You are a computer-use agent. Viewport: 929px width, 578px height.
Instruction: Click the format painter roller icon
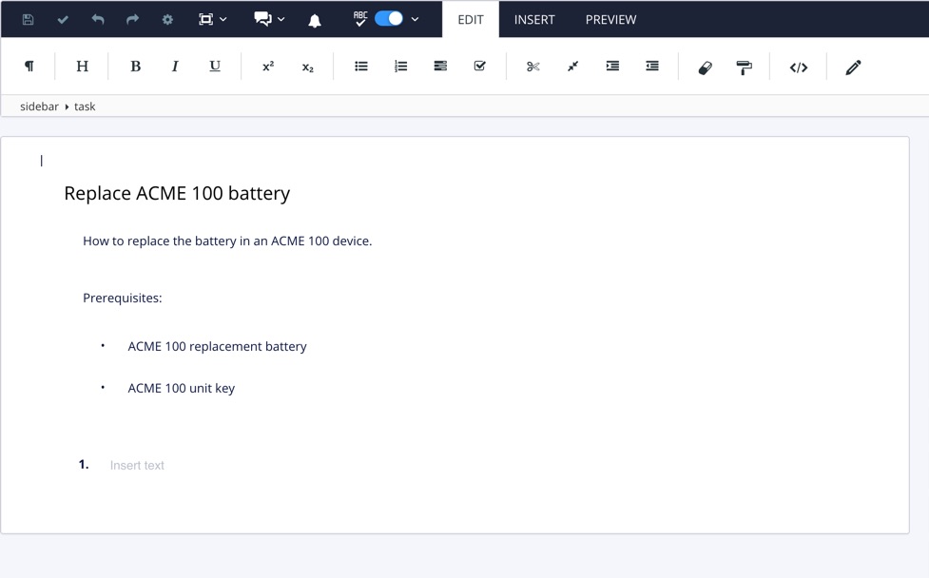[x=745, y=67]
